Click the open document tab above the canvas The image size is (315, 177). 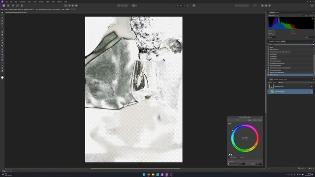(16, 12)
